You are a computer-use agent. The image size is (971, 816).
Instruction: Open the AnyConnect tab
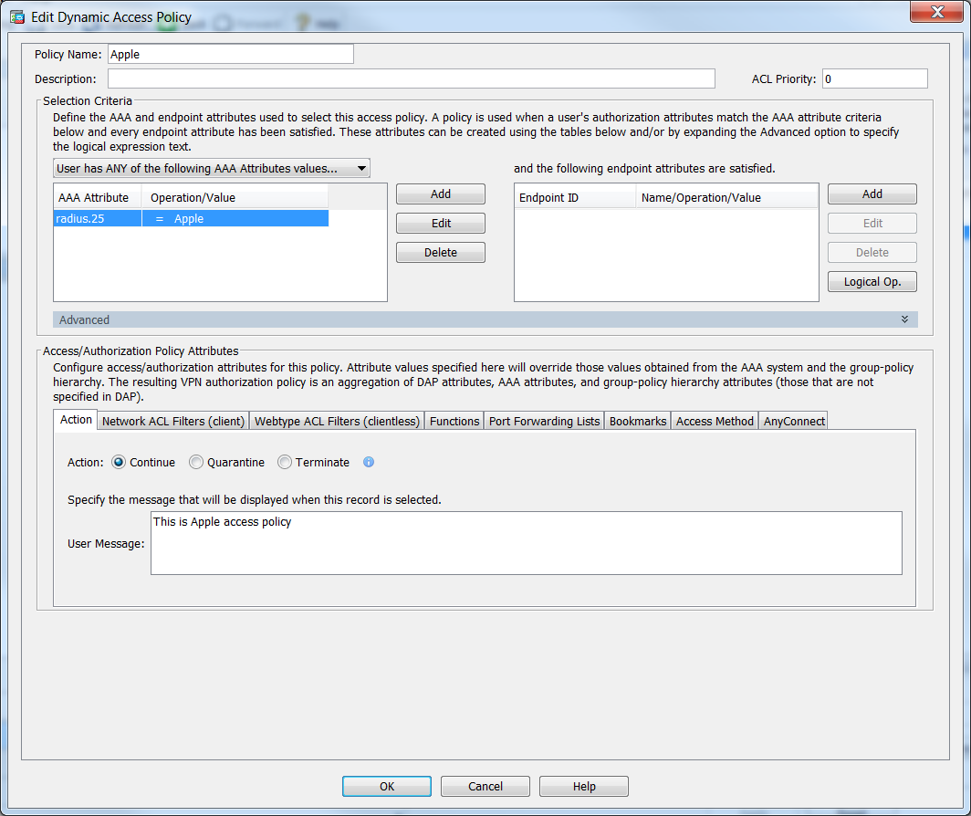pyautogui.click(x=794, y=421)
